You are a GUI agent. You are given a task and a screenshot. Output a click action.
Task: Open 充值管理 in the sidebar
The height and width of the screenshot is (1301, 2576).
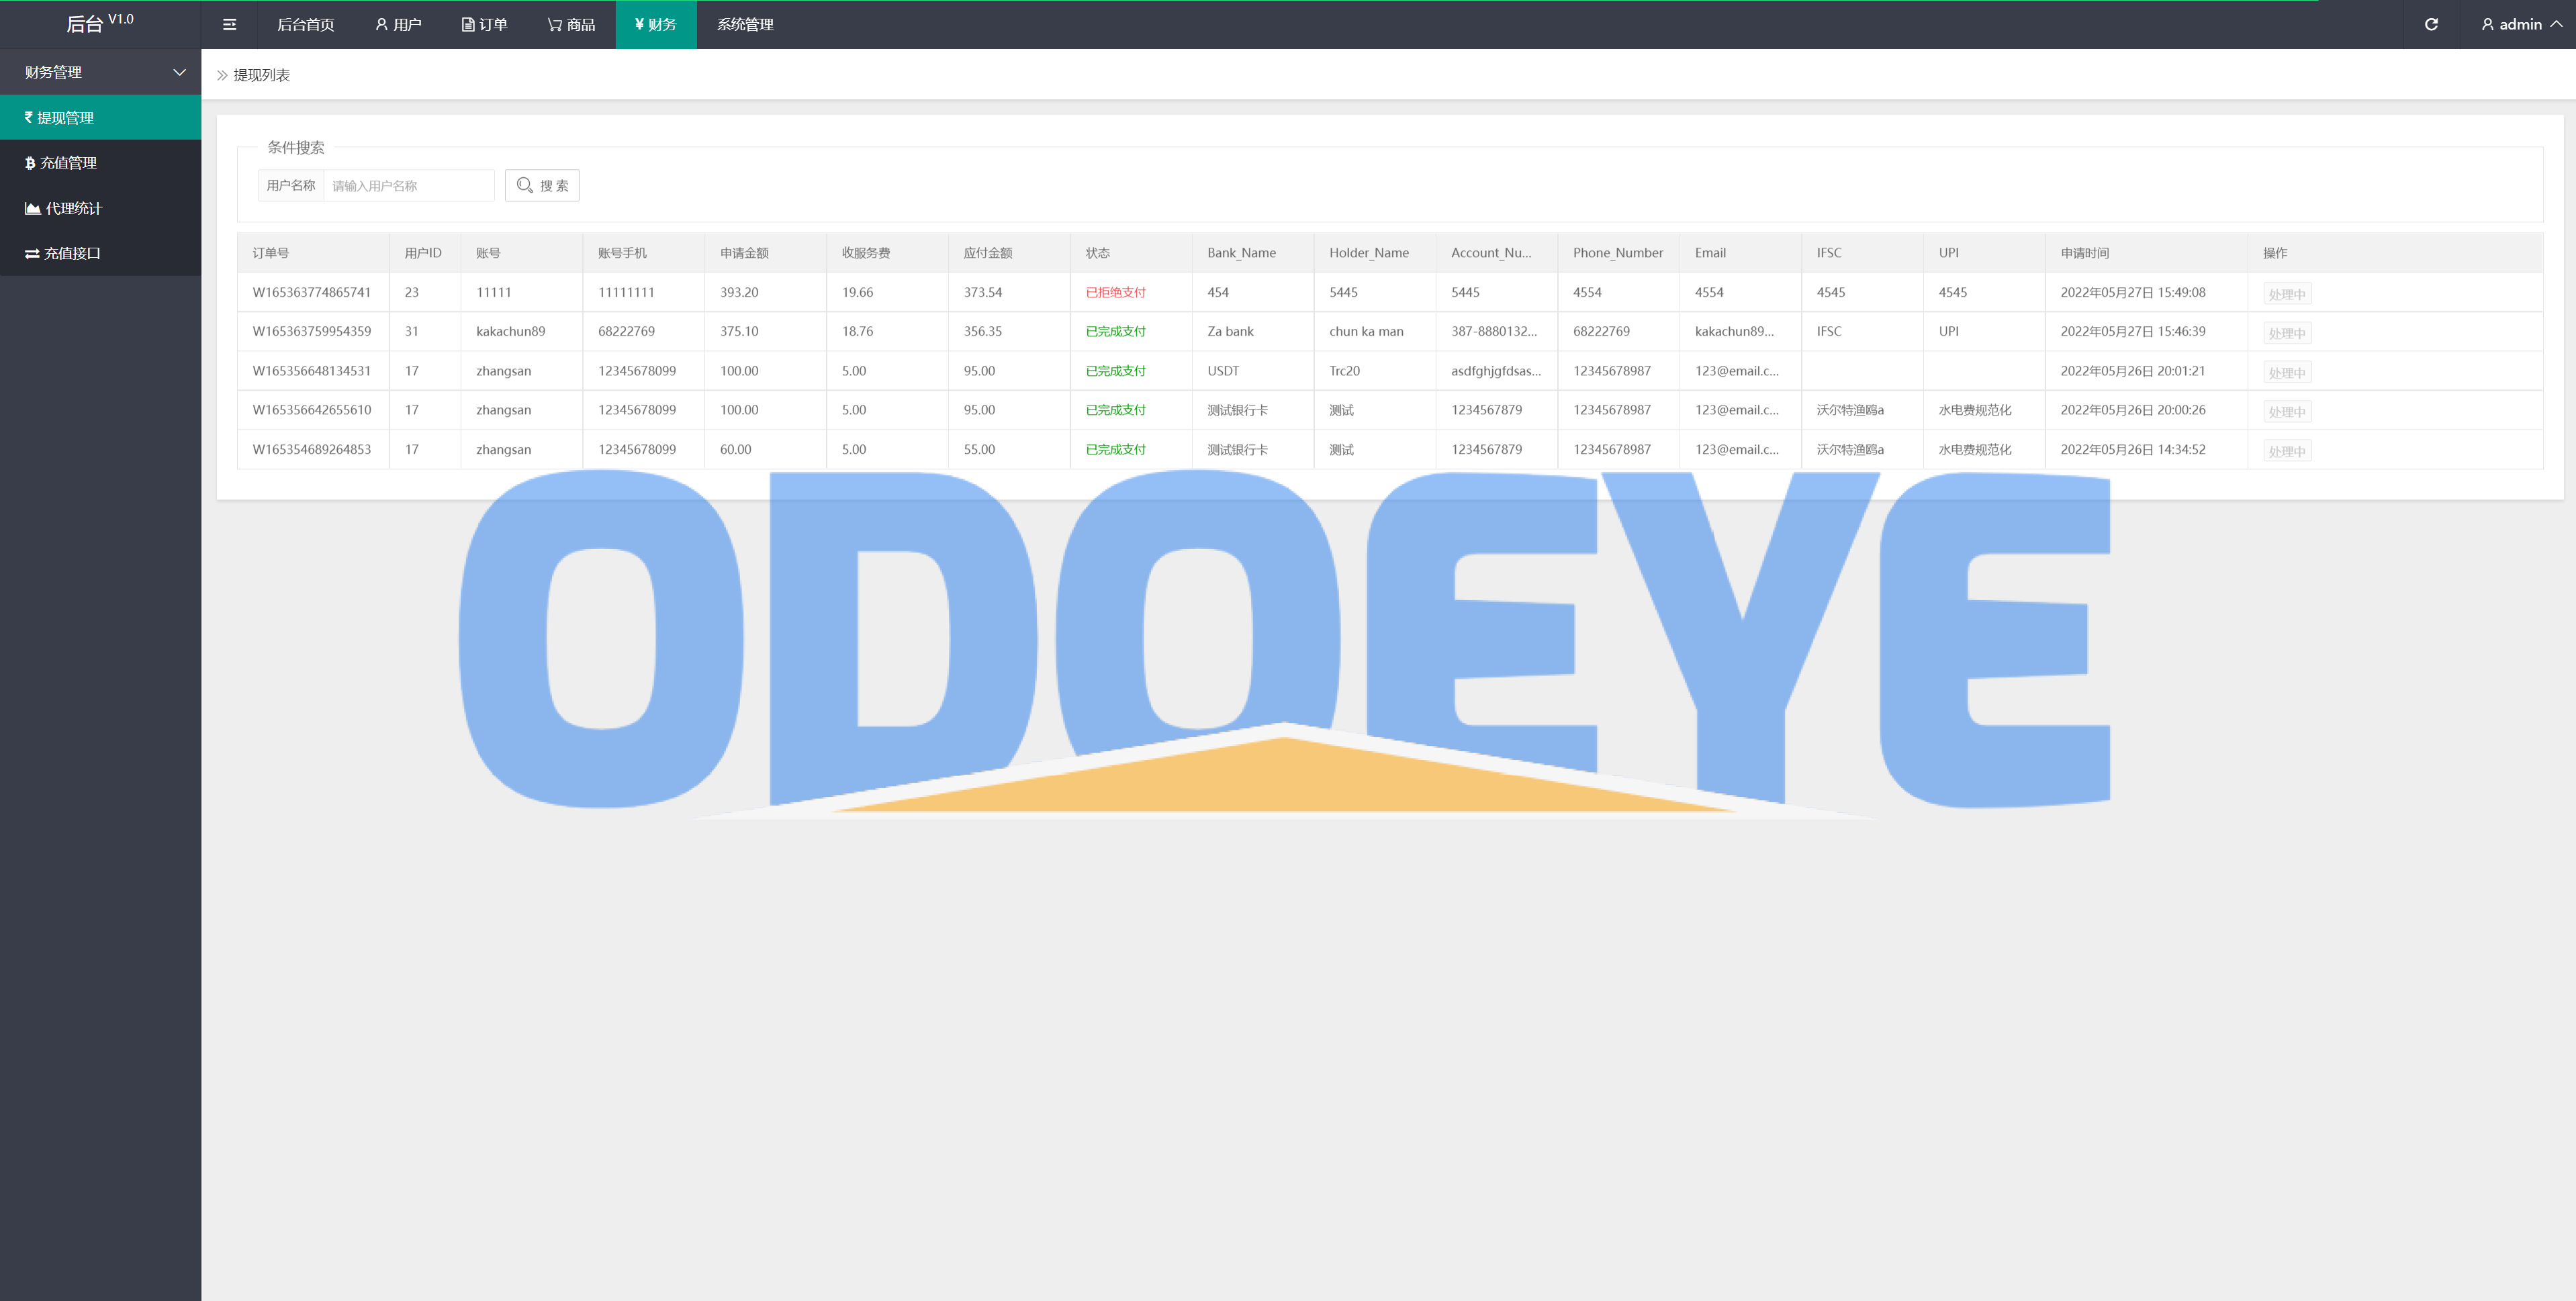pos(100,162)
